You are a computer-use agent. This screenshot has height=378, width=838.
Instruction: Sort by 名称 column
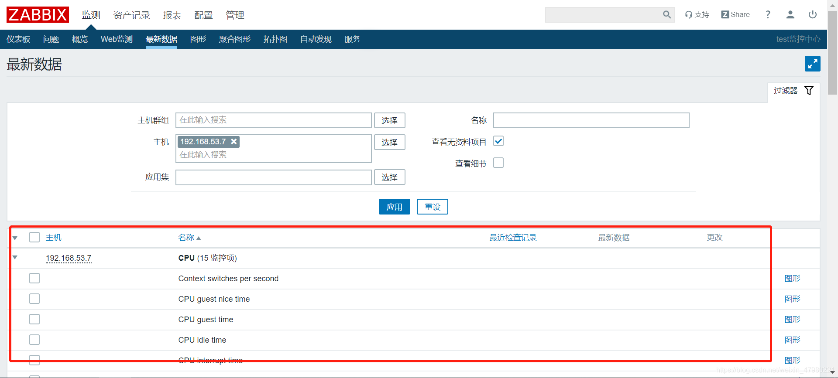coord(189,238)
